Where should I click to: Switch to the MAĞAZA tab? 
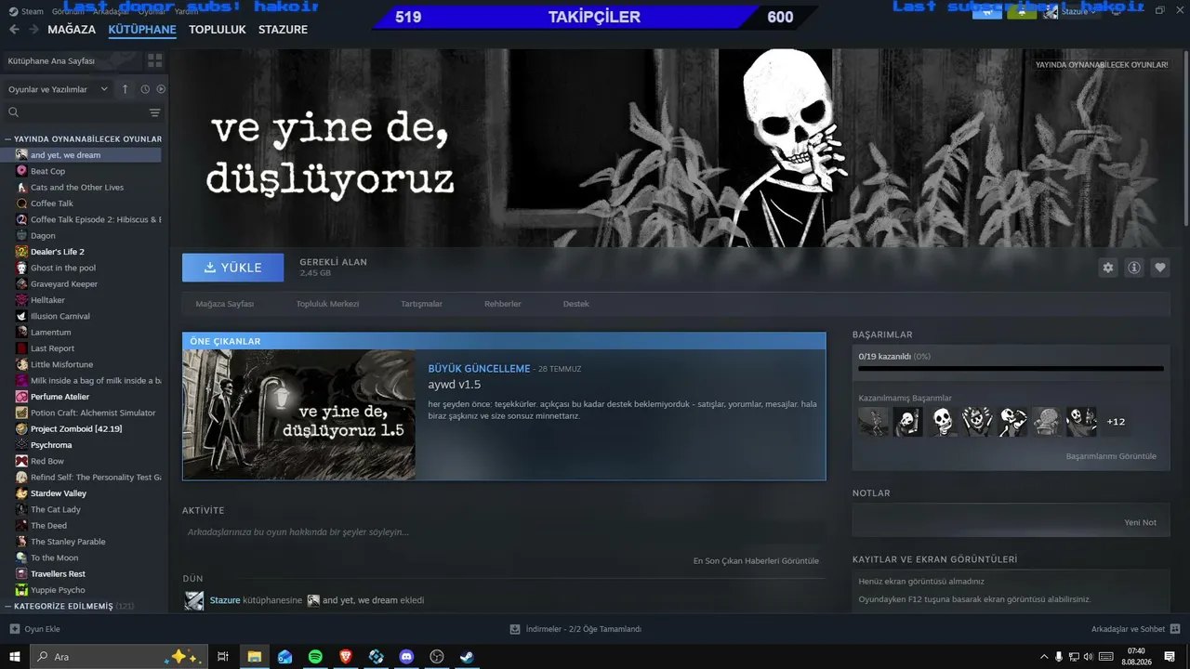[x=72, y=30]
